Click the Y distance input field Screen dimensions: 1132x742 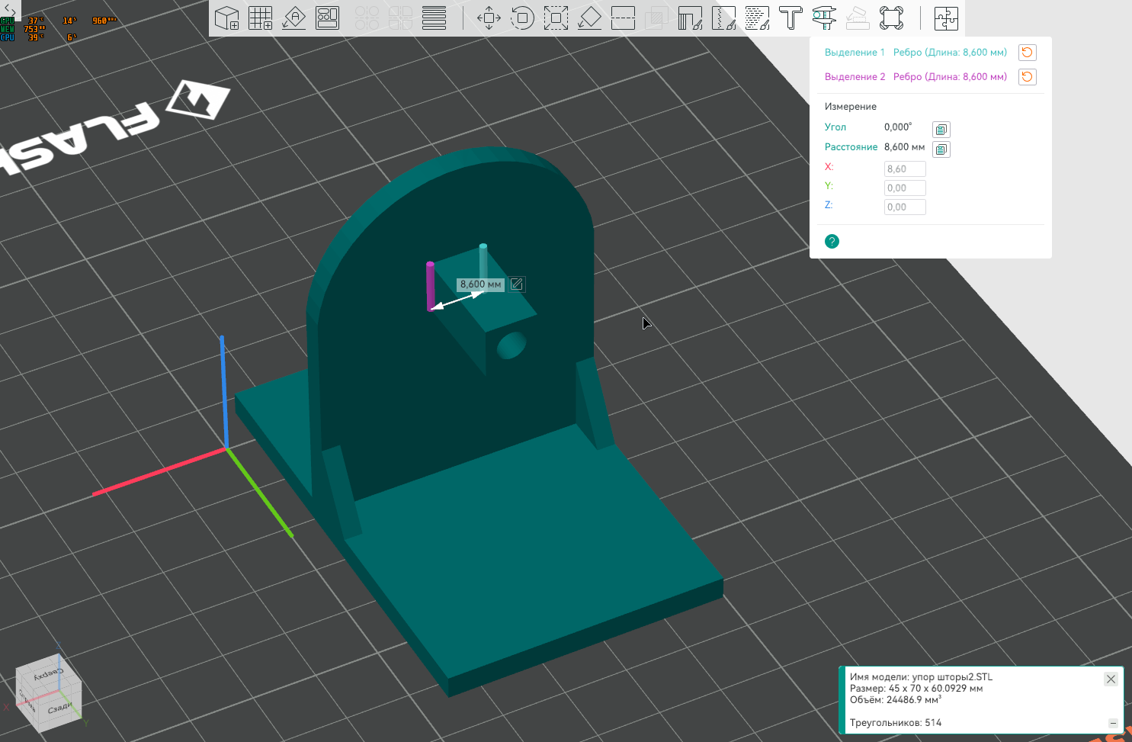pos(905,188)
